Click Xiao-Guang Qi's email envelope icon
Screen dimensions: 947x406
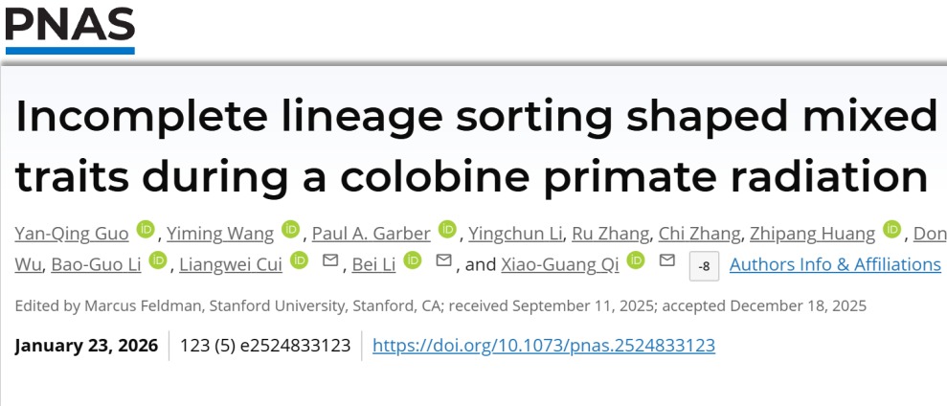point(667,260)
